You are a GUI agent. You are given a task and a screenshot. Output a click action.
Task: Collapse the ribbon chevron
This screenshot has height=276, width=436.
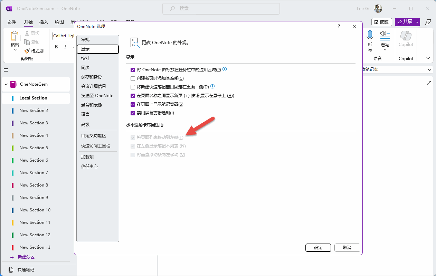[428, 58]
